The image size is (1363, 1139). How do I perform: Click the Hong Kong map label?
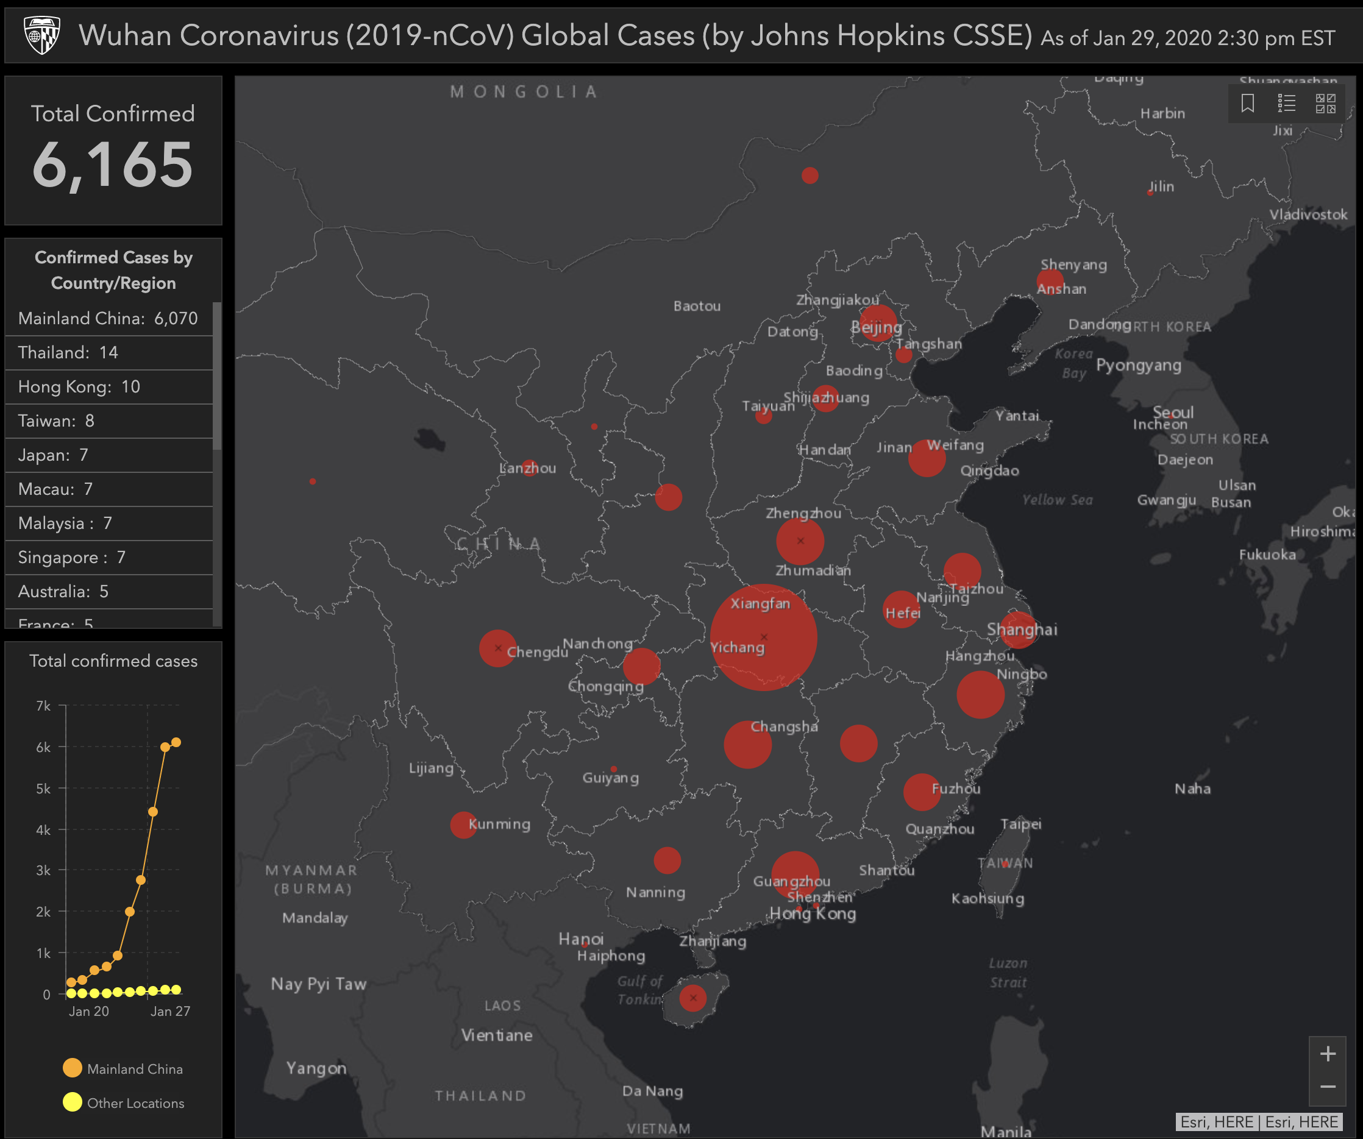(813, 914)
